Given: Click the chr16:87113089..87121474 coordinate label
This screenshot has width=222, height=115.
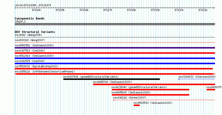Looking at the screenshot, I should pyautogui.click(x=33, y=5).
